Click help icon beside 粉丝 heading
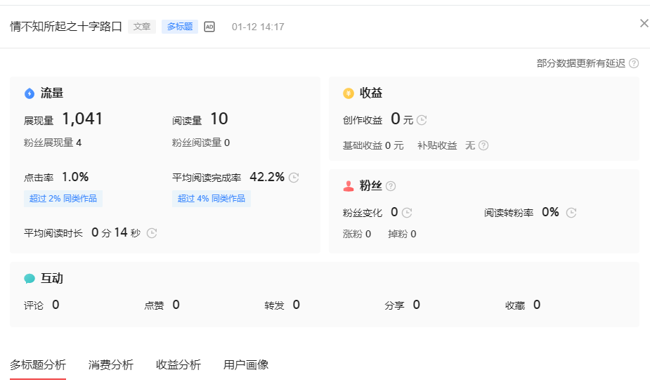This screenshot has width=650, height=389. coord(391,186)
